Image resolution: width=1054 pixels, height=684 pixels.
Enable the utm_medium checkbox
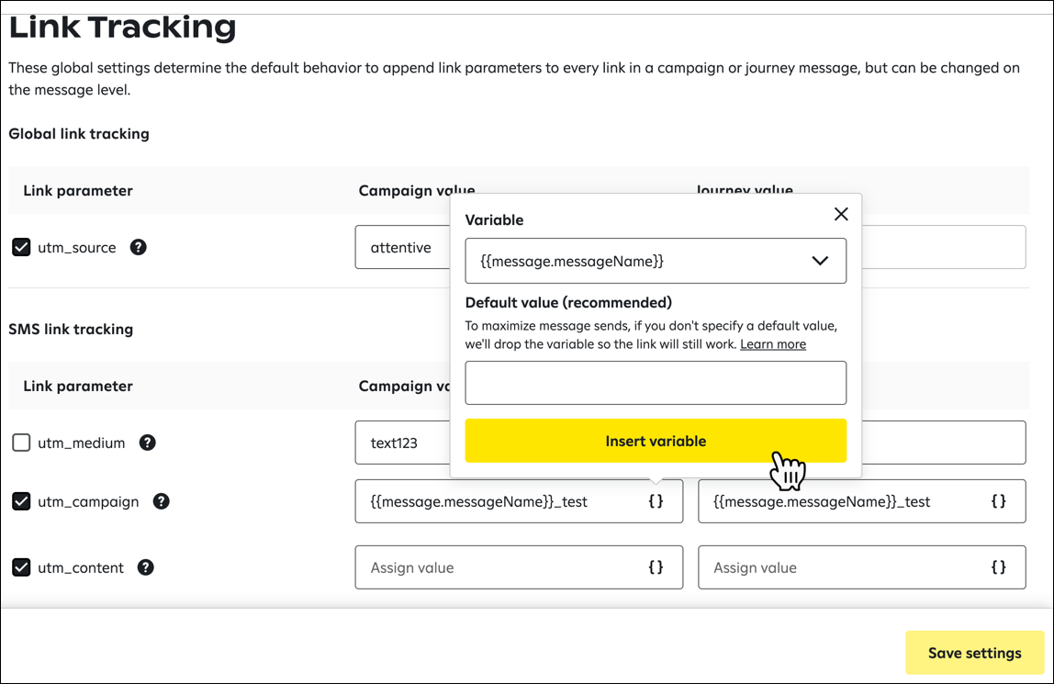pos(21,443)
